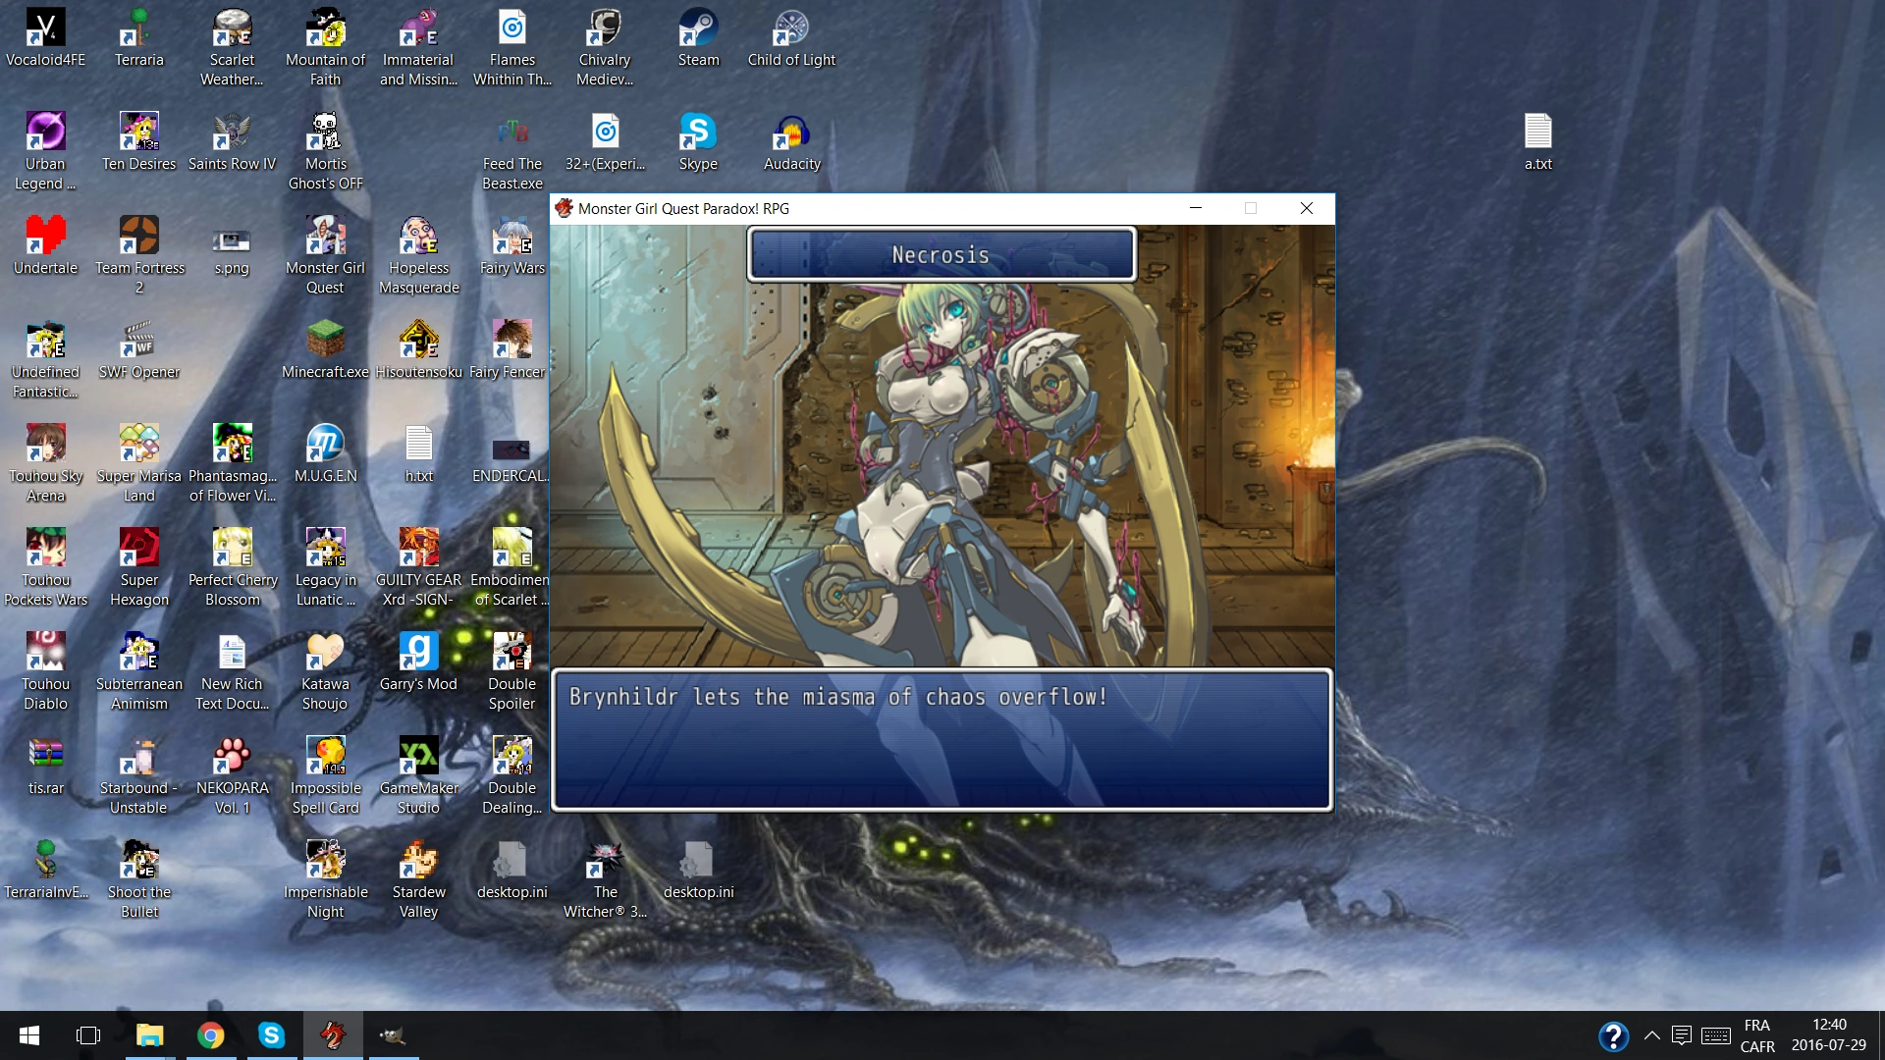
Task: Open File Explorer from the taskbar
Action: click(149, 1035)
